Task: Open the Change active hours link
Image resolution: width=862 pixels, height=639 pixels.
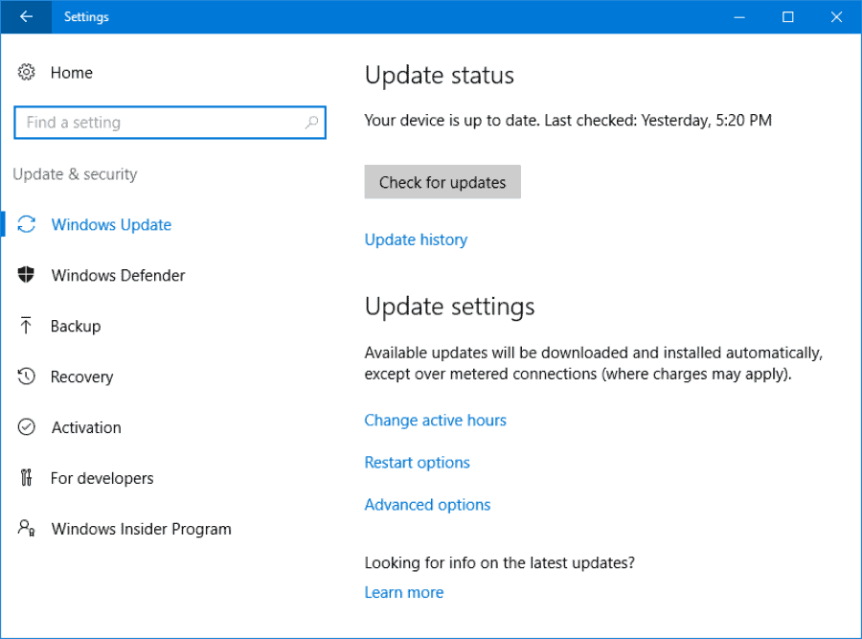Action: pos(436,421)
